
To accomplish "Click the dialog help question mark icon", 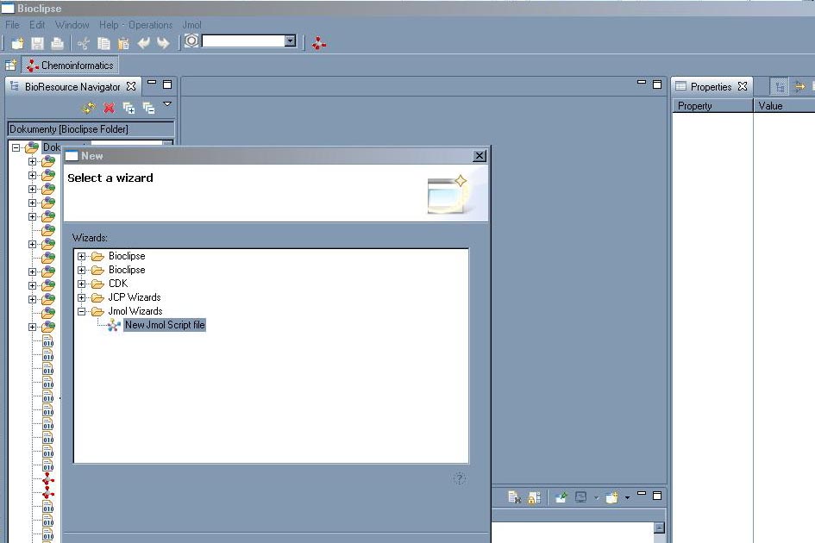I will tap(460, 478).
